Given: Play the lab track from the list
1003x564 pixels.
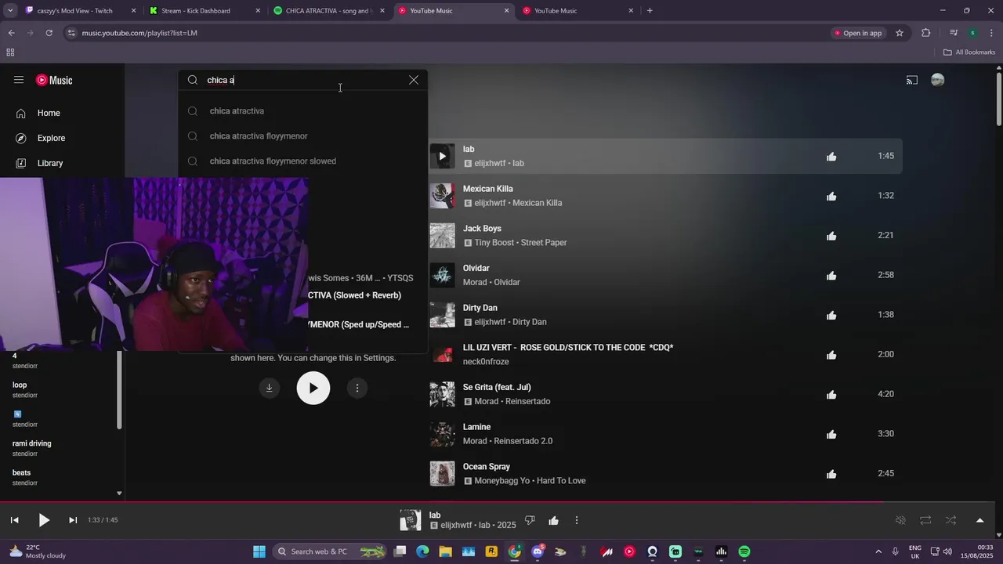Looking at the screenshot, I should click(442, 156).
